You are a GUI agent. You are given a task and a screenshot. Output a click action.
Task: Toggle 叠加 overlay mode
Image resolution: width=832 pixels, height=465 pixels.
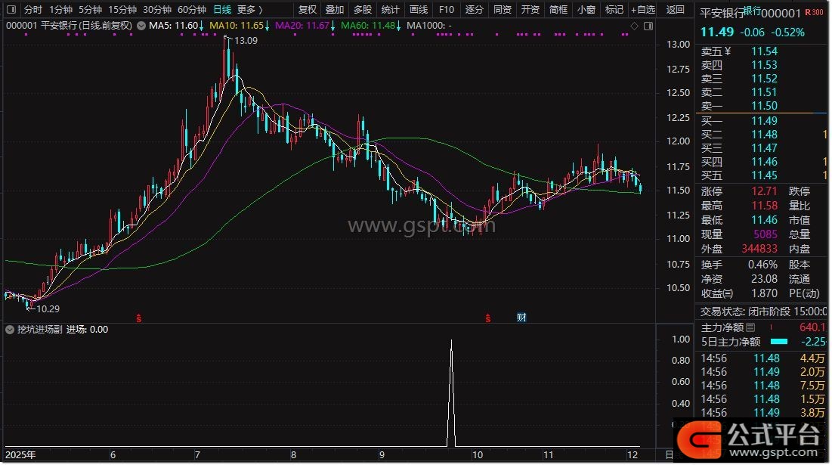pyautogui.click(x=335, y=10)
